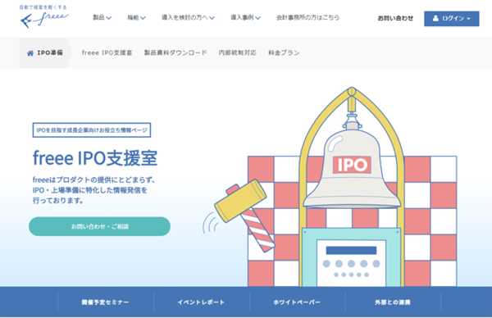Open the 会計事務所の方はこちら link
The image size is (492, 318).
307,17
